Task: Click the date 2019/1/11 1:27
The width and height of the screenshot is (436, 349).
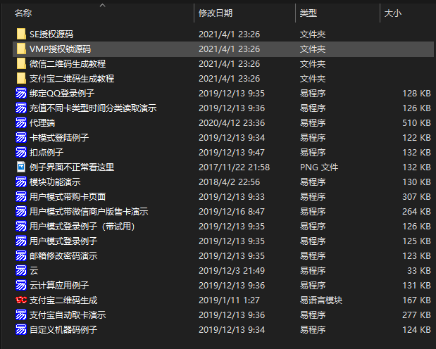Action: click(229, 300)
